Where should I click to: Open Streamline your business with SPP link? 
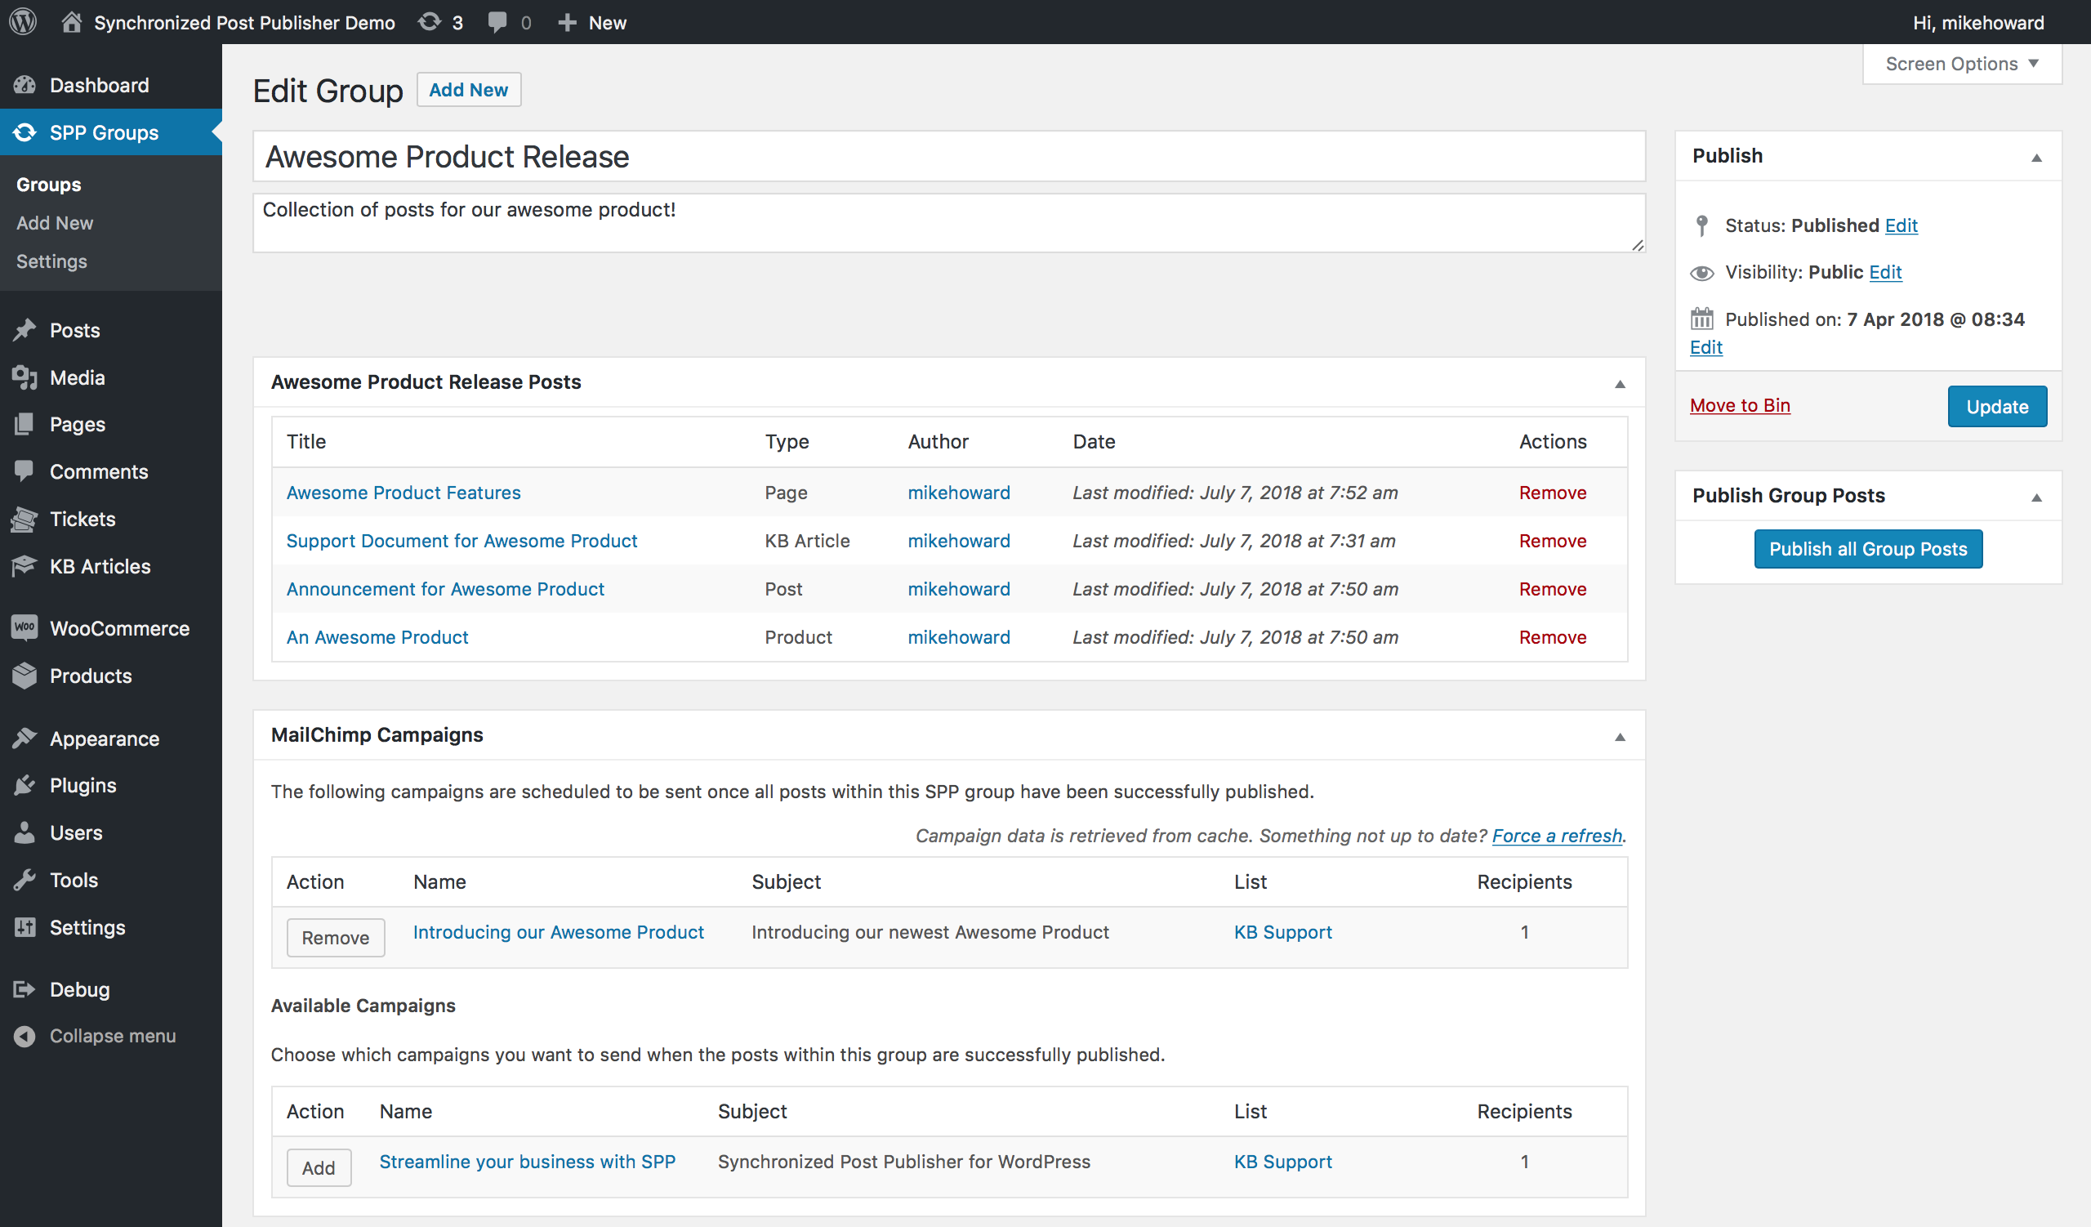click(x=527, y=1162)
